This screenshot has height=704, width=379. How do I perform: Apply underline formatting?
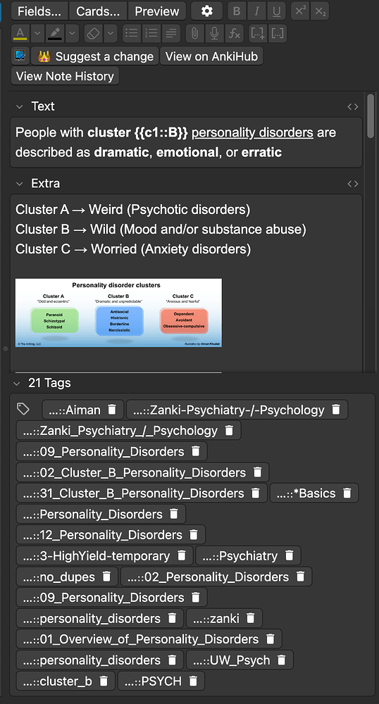pos(277,11)
